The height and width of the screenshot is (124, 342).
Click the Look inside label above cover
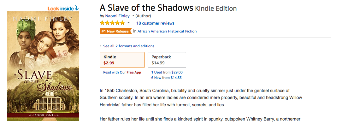61,9
